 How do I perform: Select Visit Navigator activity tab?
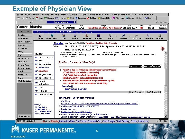click(x=25, y=81)
